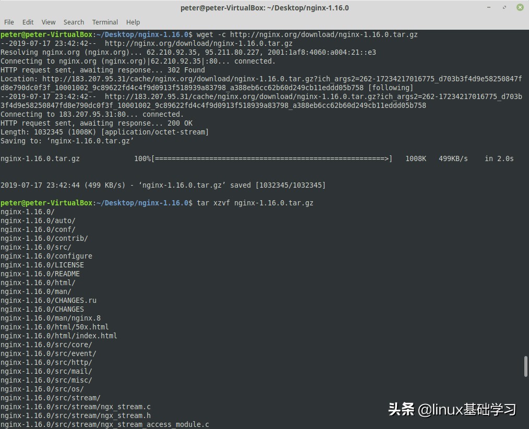This screenshot has width=529, height=429.
Task: Click the 'src/misc/' entry
Action: (x=46, y=380)
